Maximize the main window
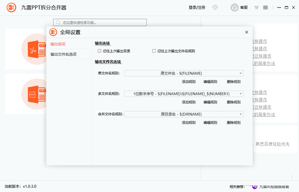This screenshot has height=192, width=299. pyautogui.click(x=287, y=7)
